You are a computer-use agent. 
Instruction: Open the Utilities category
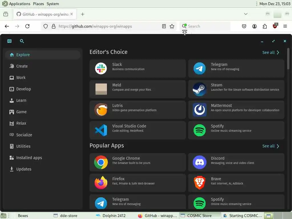tap(43, 146)
